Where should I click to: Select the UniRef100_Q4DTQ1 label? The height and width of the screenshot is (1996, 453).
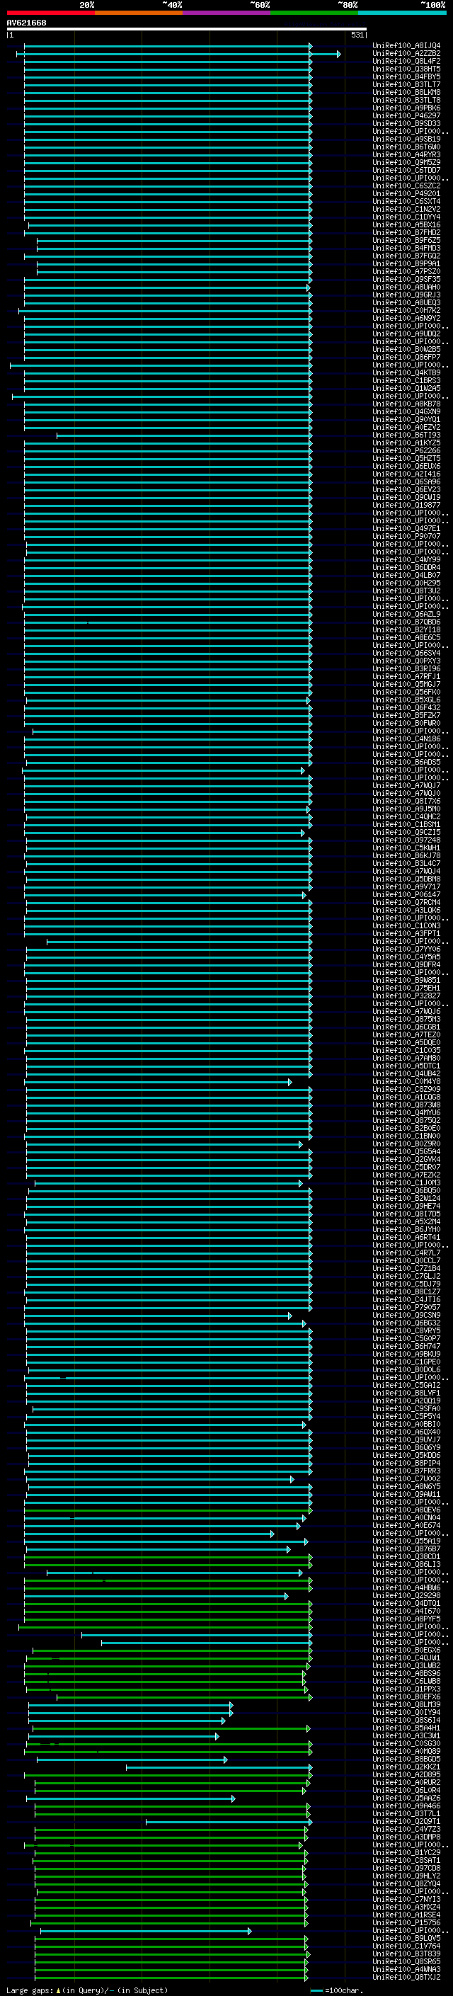pyautogui.click(x=406, y=1603)
